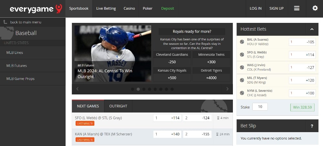The height and width of the screenshot is (146, 323).
Task: Select the first carousel dot
Action: click(x=133, y=89)
